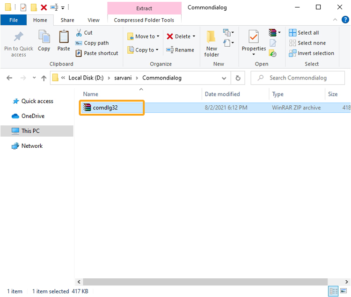This screenshot has height=297, width=351.
Task: Click quick access toolbar Properties checkmark icon
Action: click(x=23, y=7)
